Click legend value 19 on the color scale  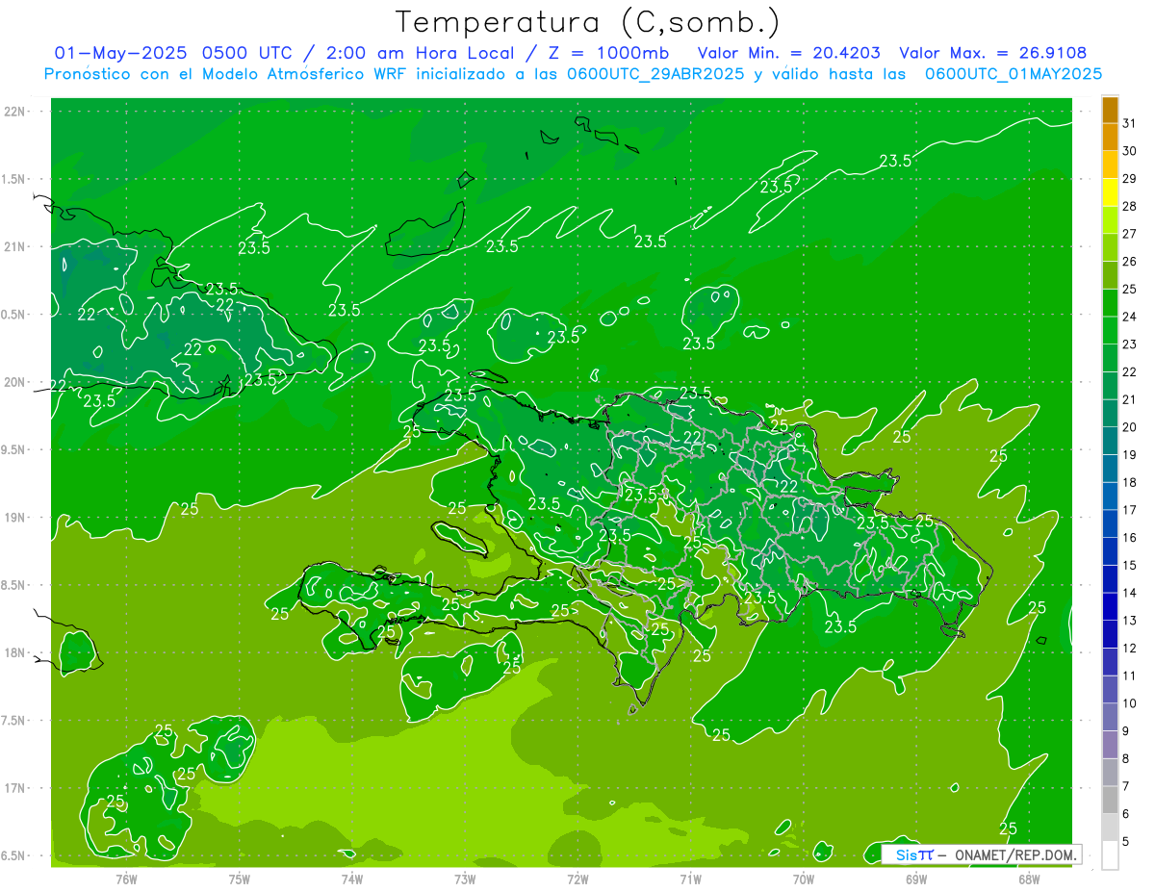tap(1129, 455)
